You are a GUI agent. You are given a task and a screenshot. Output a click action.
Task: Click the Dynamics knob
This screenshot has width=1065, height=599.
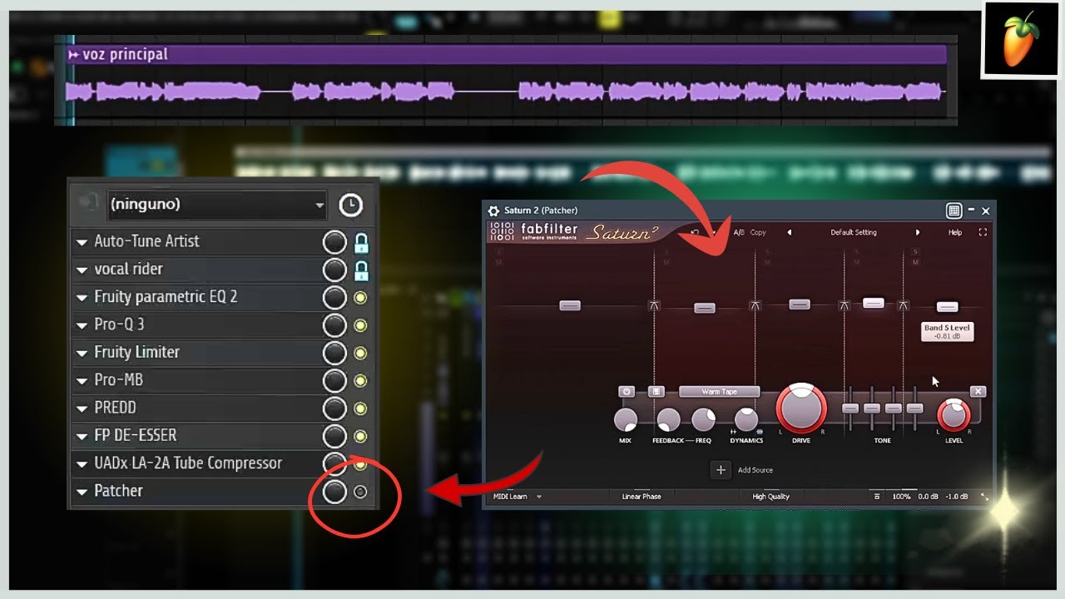[746, 420]
